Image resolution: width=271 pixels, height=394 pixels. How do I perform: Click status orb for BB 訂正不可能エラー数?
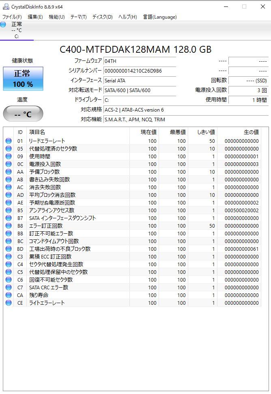9,233
